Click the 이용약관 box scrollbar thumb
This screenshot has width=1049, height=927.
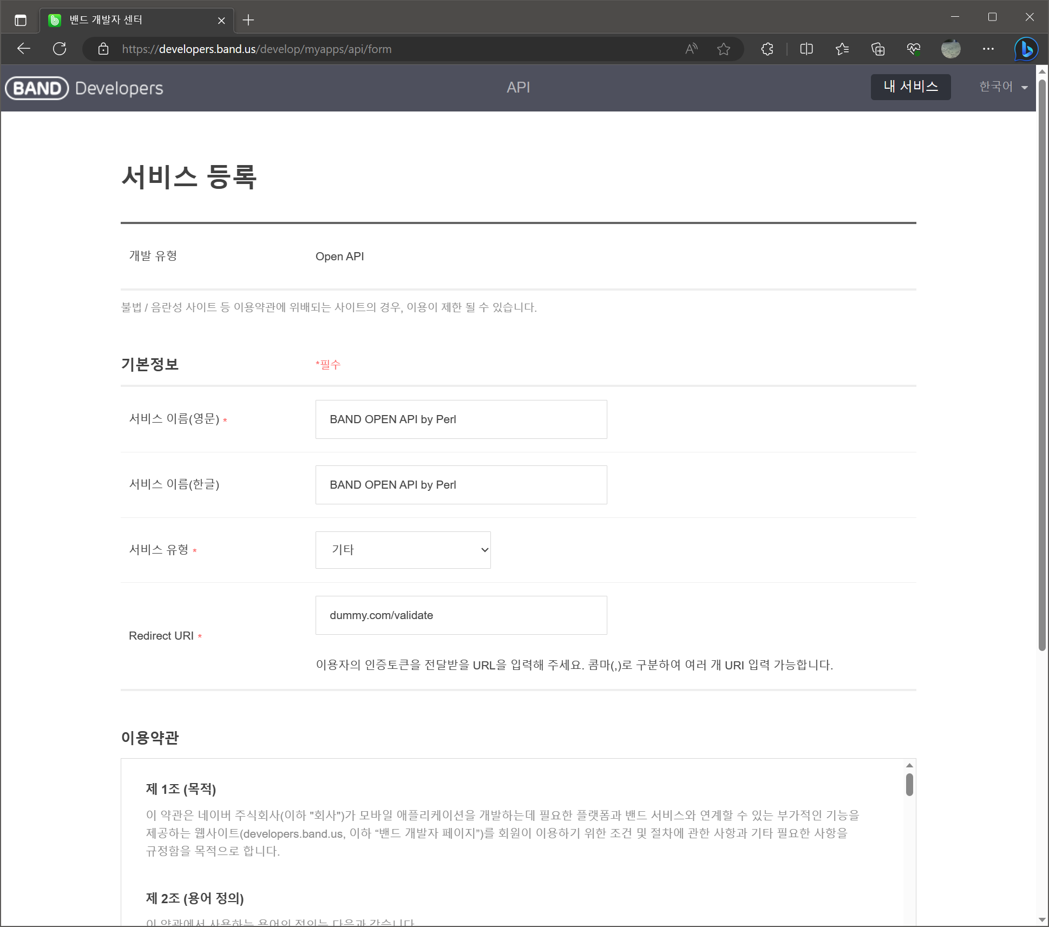(x=909, y=785)
